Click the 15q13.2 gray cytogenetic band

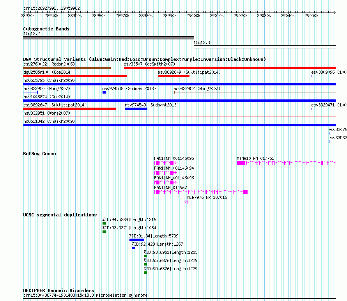tap(108, 38)
